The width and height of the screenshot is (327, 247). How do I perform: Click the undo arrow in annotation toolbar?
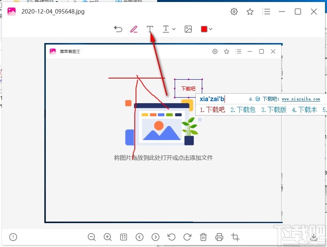(x=118, y=29)
